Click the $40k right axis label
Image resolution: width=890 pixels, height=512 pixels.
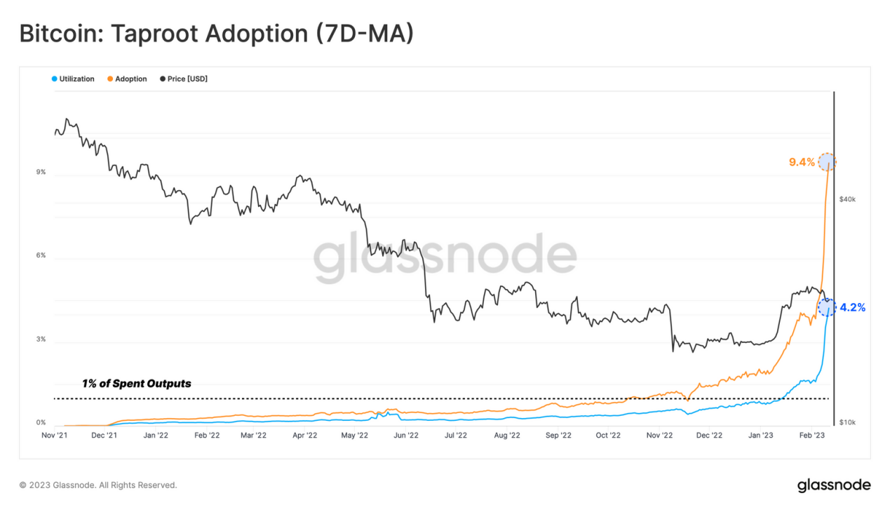tap(847, 199)
